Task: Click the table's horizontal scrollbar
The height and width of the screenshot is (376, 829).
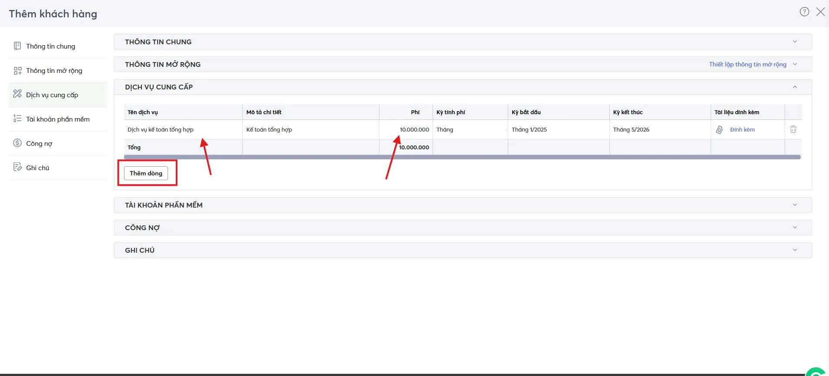Action: (462, 157)
